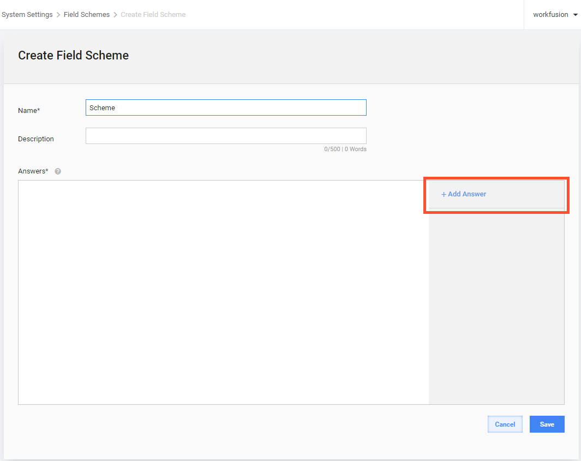Save the new field scheme
The height and width of the screenshot is (461, 581).
tap(547, 424)
